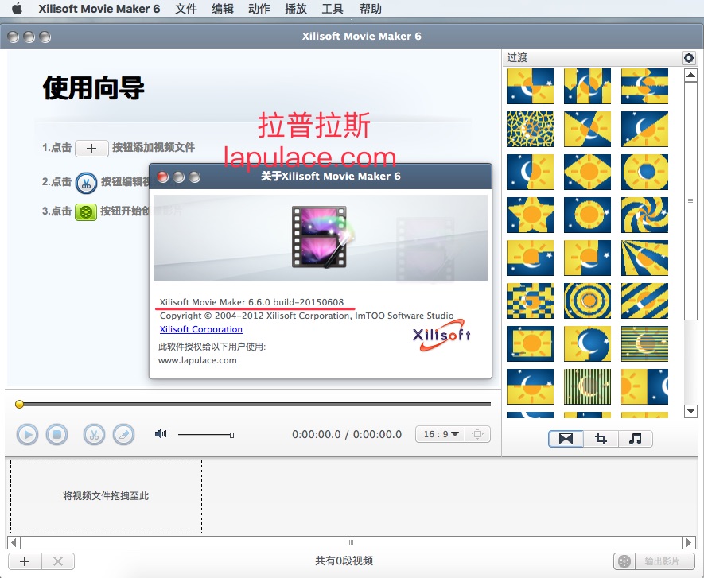Switch to the crop tab icon

tap(601, 438)
